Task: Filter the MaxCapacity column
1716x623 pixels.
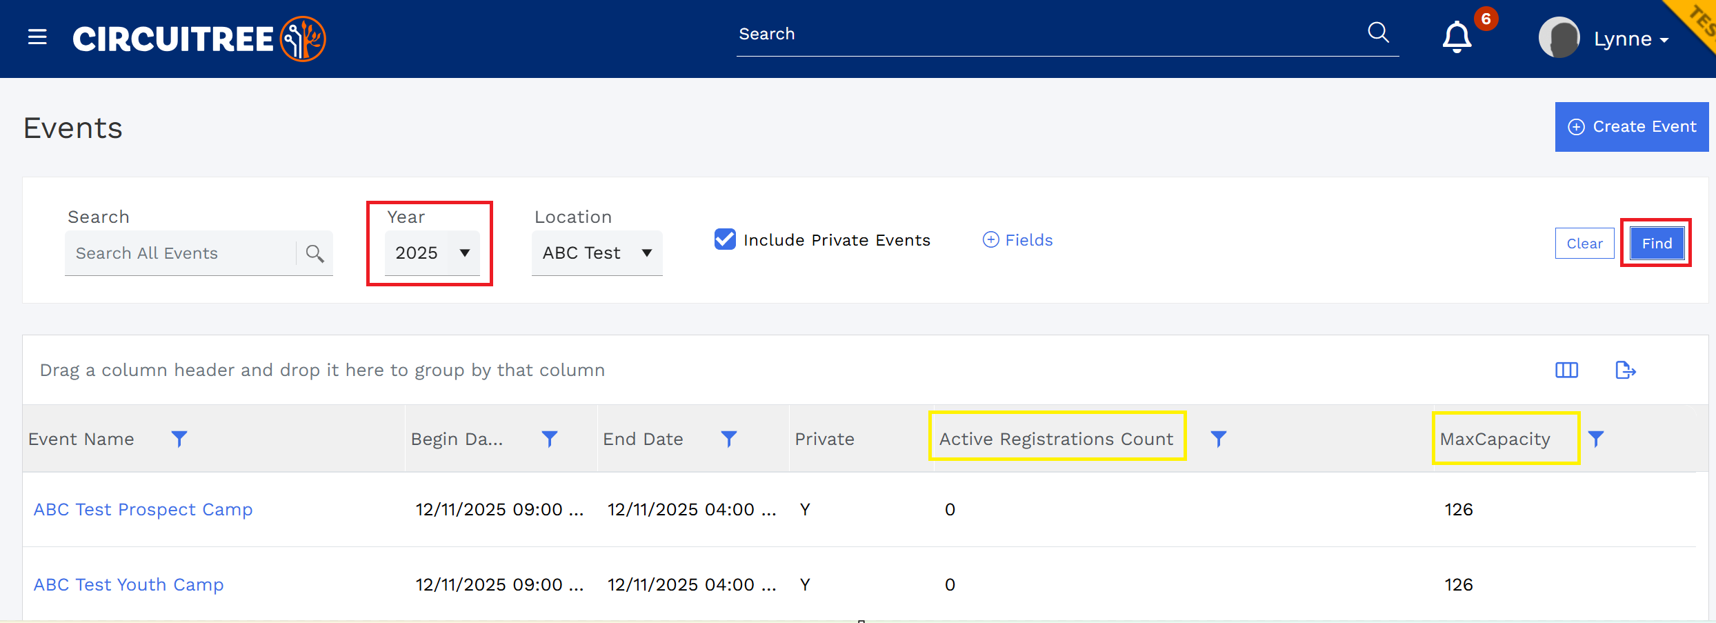Action: (x=1596, y=439)
